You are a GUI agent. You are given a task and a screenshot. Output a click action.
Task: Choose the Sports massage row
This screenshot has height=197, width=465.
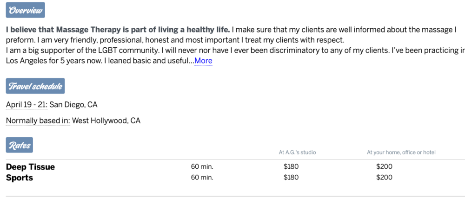coord(20,178)
